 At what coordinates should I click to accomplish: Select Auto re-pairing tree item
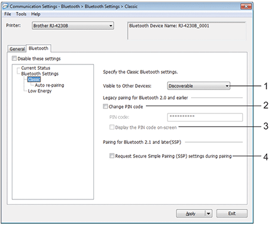click(50, 85)
